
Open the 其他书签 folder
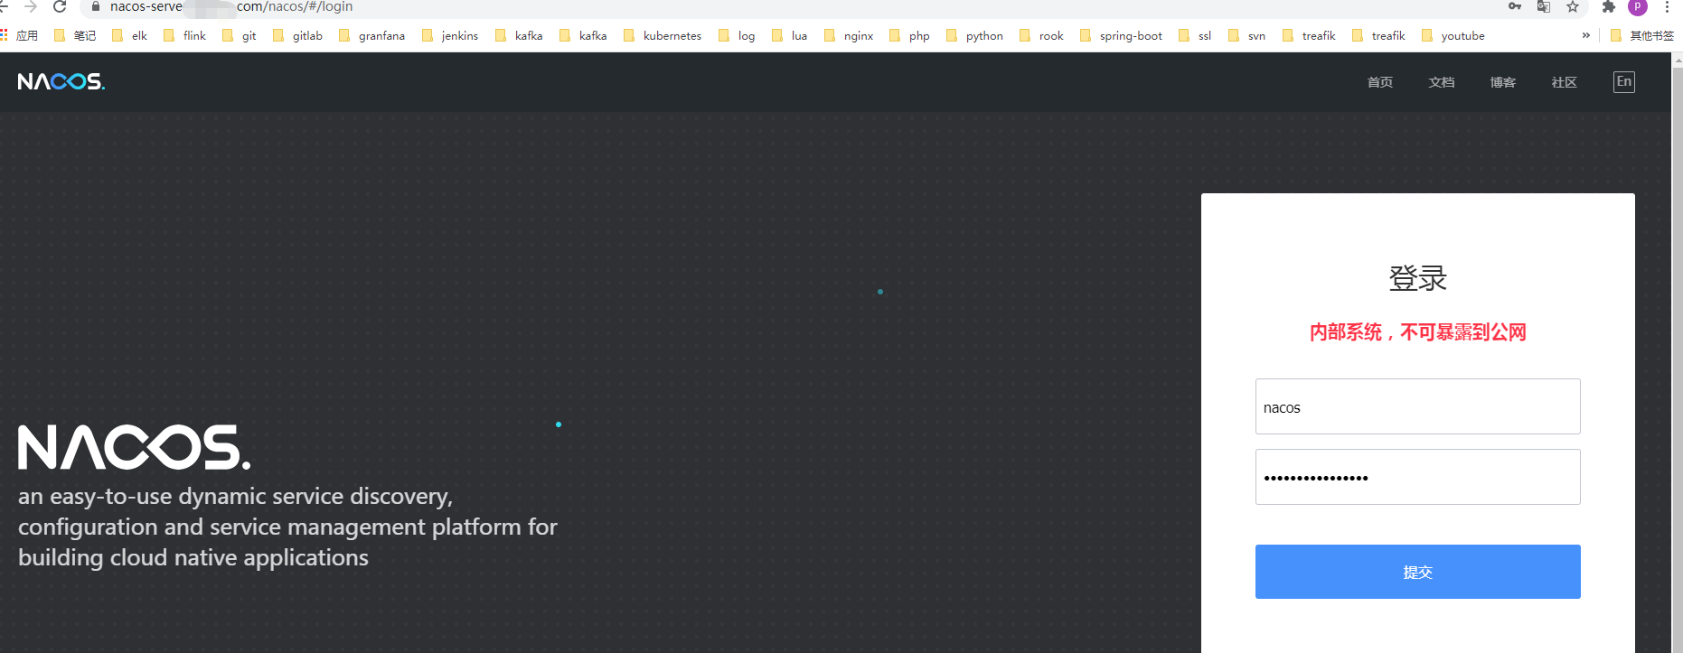click(x=1642, y=35)
